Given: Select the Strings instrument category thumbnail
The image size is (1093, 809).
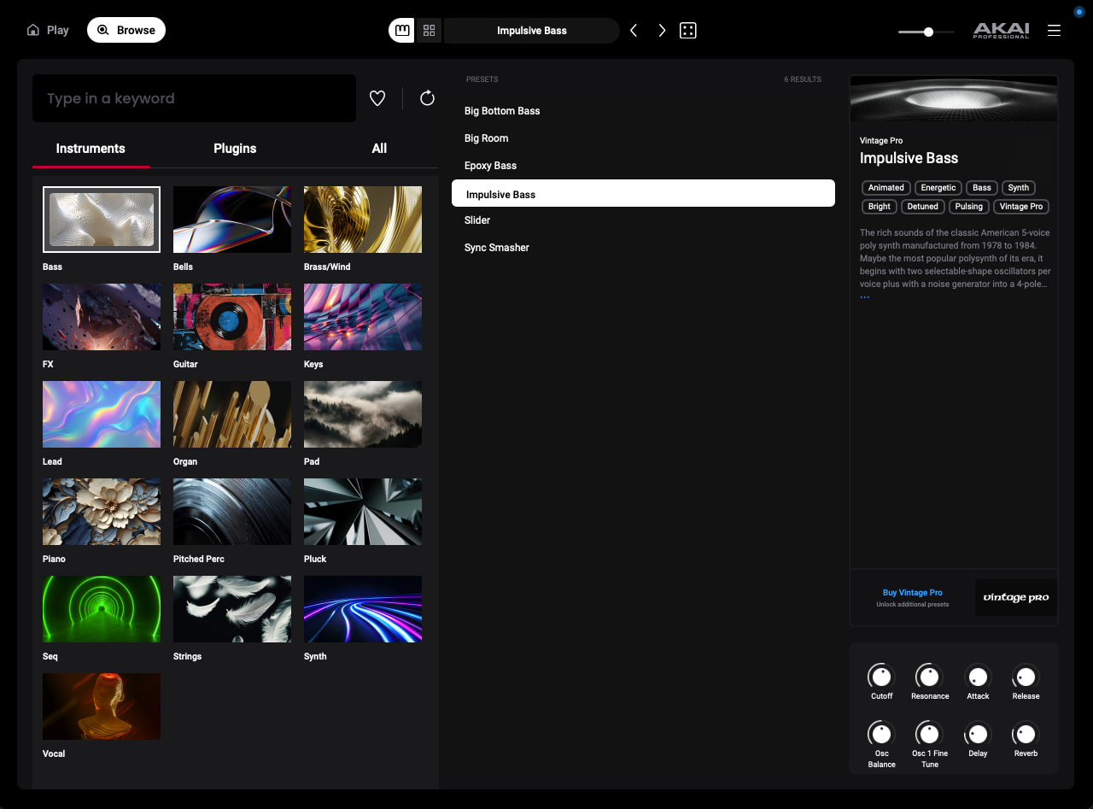Looking at the screenshot, I should 232,609.
